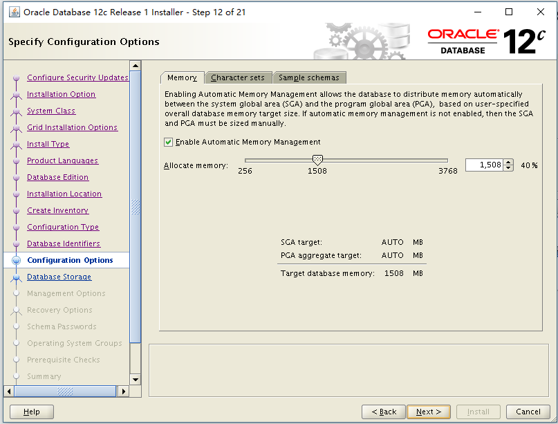The width and height of the screenshot is (558, 424).
Task: Click the Back button
Action: tap(384, 412)
